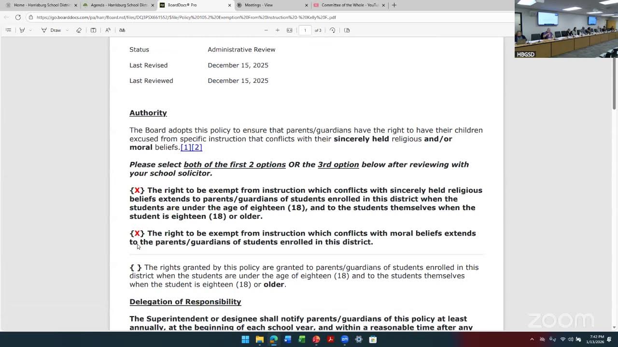Viewport: 618px width, 347px height.
Task: Switch to Committee of the Whole YouTube tab
Action: click(x=349, y=5)
